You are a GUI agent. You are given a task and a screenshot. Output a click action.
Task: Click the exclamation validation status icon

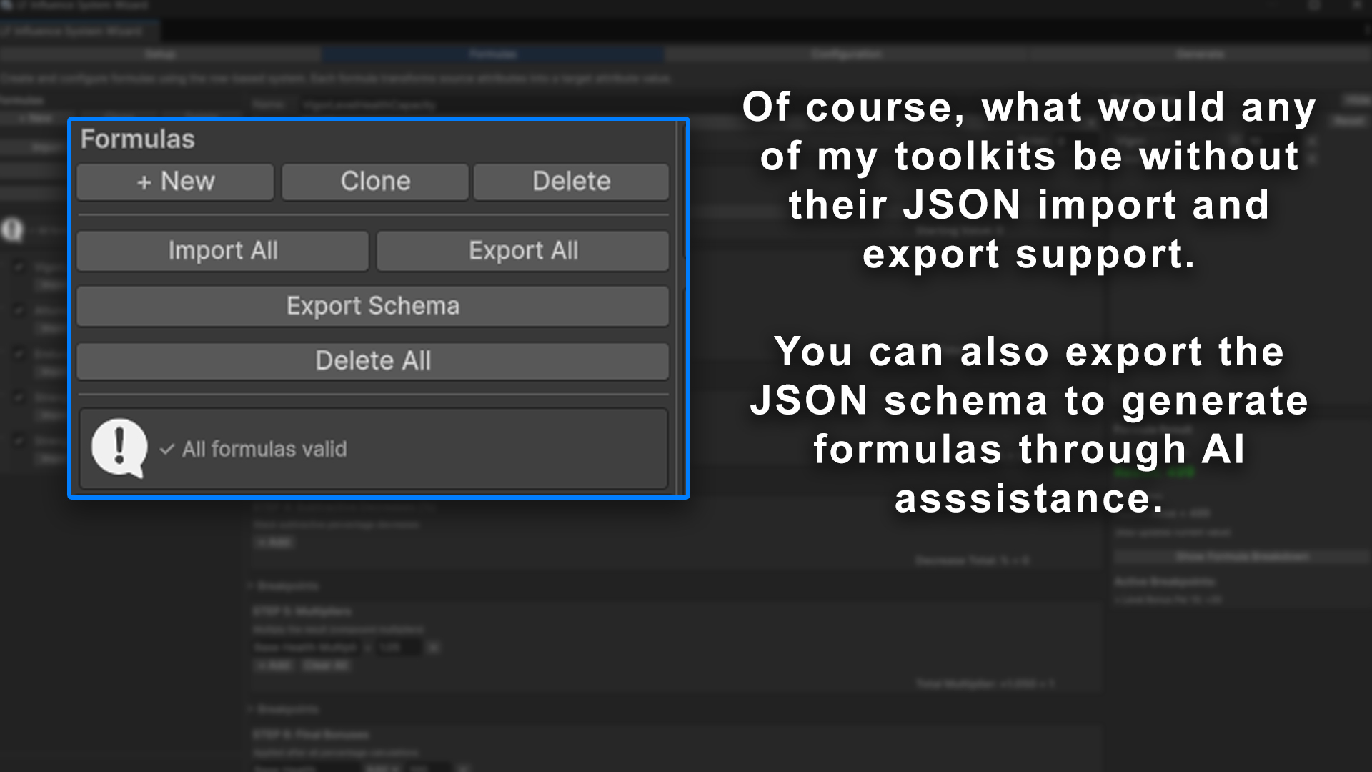(x=119, y=448)
